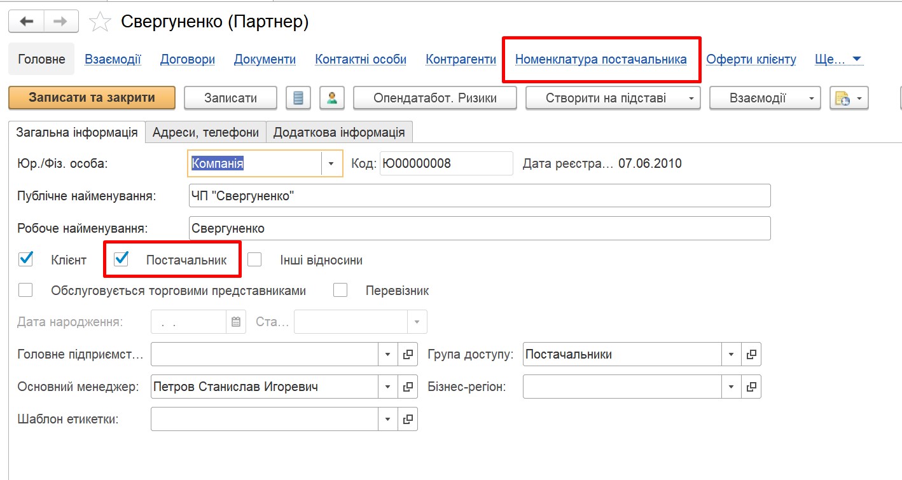Image resolution: width=902 pixels, height=480 pixels.
Task: Enable Обслуговується торговими представниками checkbox
Action: (x=26, y=291)
